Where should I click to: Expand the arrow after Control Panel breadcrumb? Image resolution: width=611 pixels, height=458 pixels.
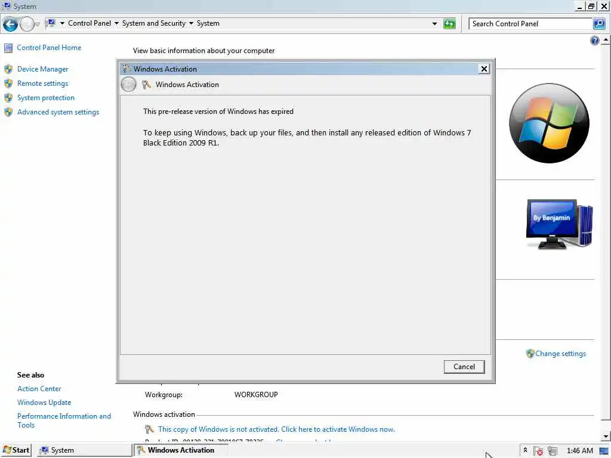click(116, 23)
